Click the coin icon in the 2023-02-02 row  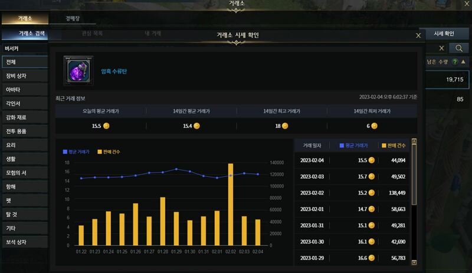(372, 193)
